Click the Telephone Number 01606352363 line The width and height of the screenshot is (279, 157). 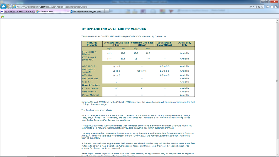123,37
